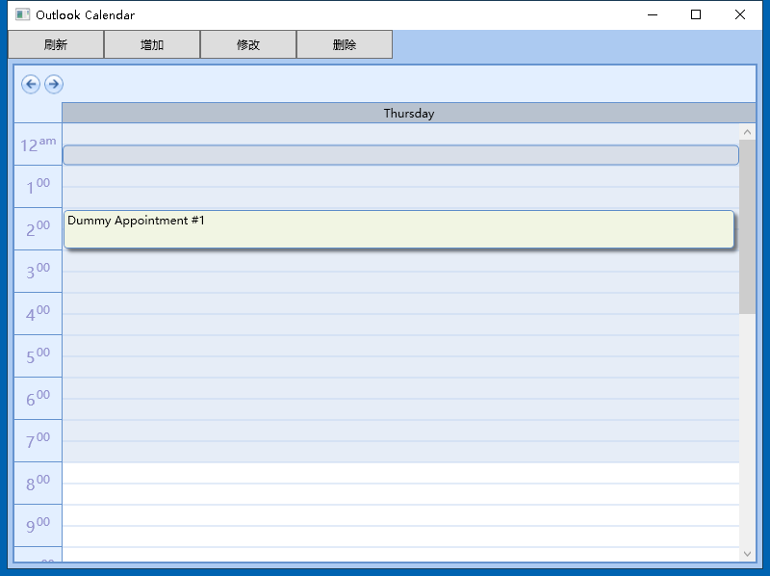
Task: Select the Thursday day header
Action: [x=408, y=113]
